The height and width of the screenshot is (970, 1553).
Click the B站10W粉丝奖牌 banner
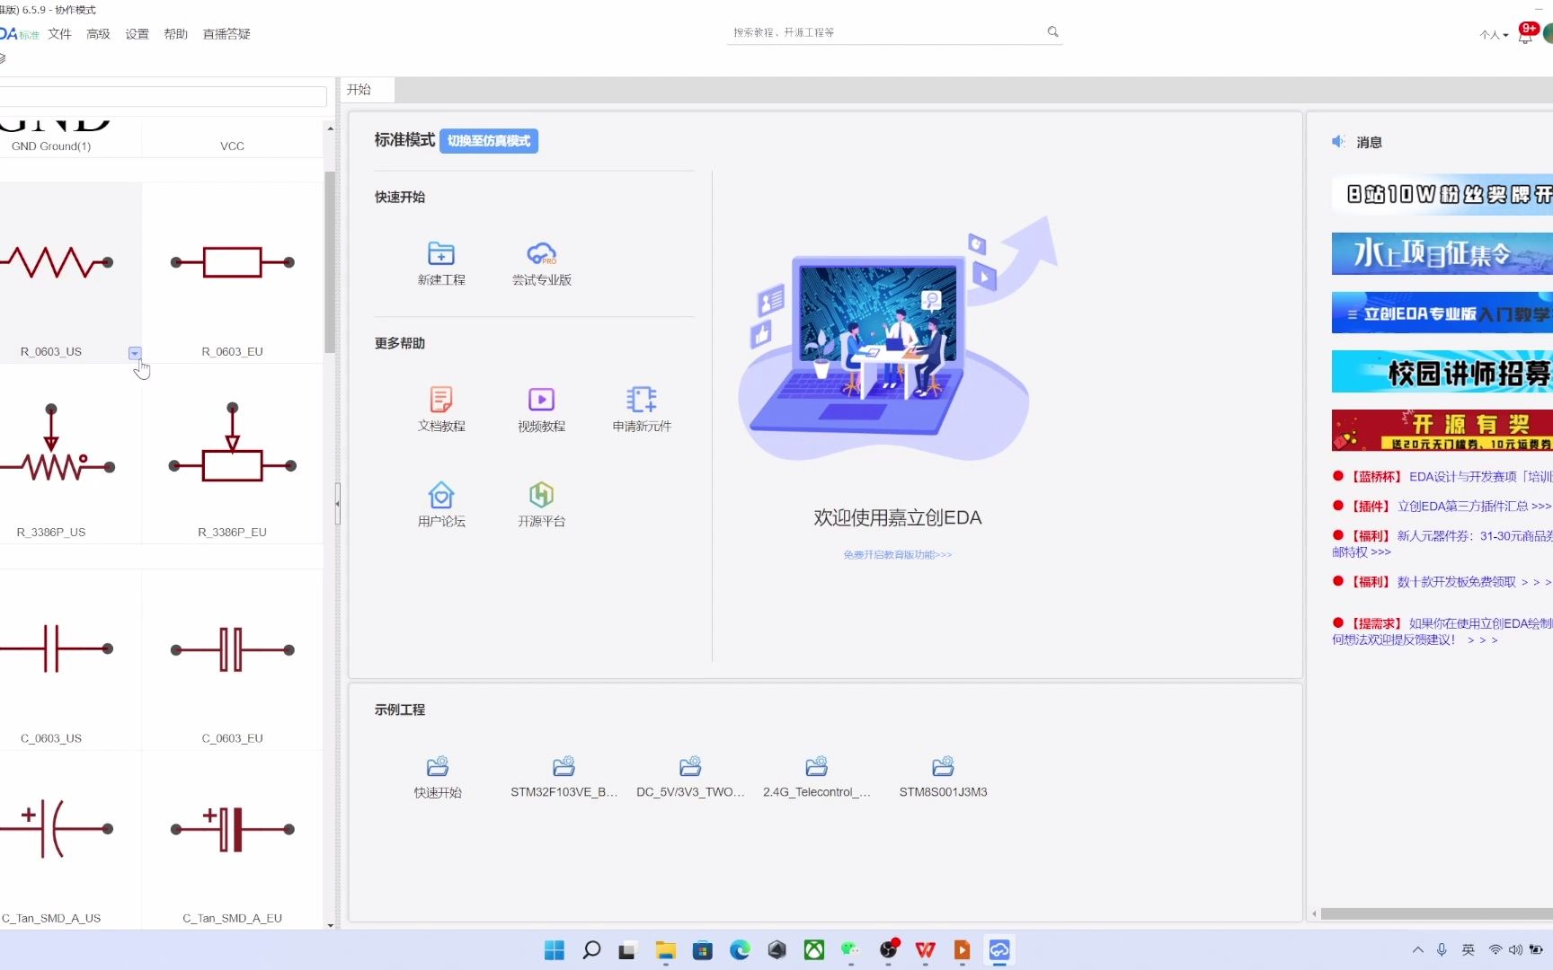coord(1442,194)
